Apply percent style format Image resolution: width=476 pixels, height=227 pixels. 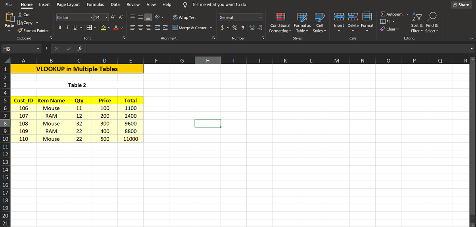[x=235, y=28]
